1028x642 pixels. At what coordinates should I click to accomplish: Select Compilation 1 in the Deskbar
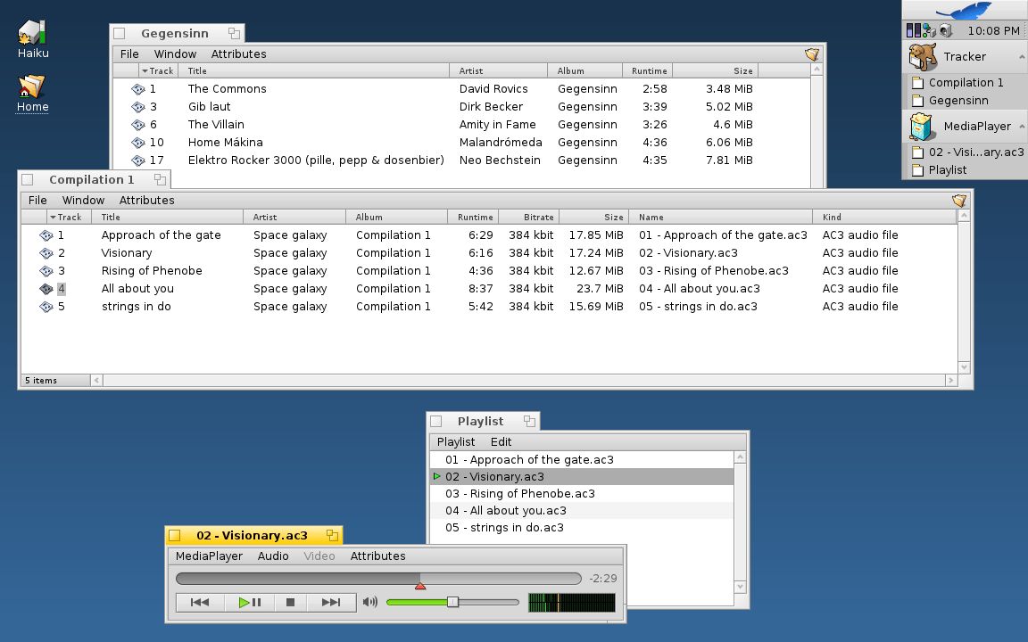[x=965, y=82]
